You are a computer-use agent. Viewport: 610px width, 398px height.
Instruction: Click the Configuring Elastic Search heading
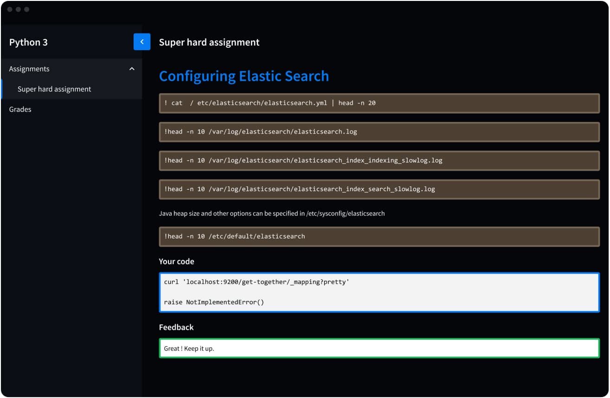(244, 76)
